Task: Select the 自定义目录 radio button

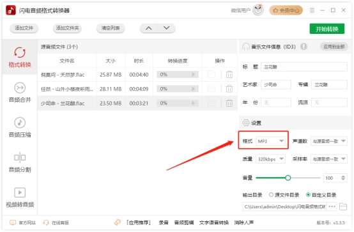Action: (308, 195)
